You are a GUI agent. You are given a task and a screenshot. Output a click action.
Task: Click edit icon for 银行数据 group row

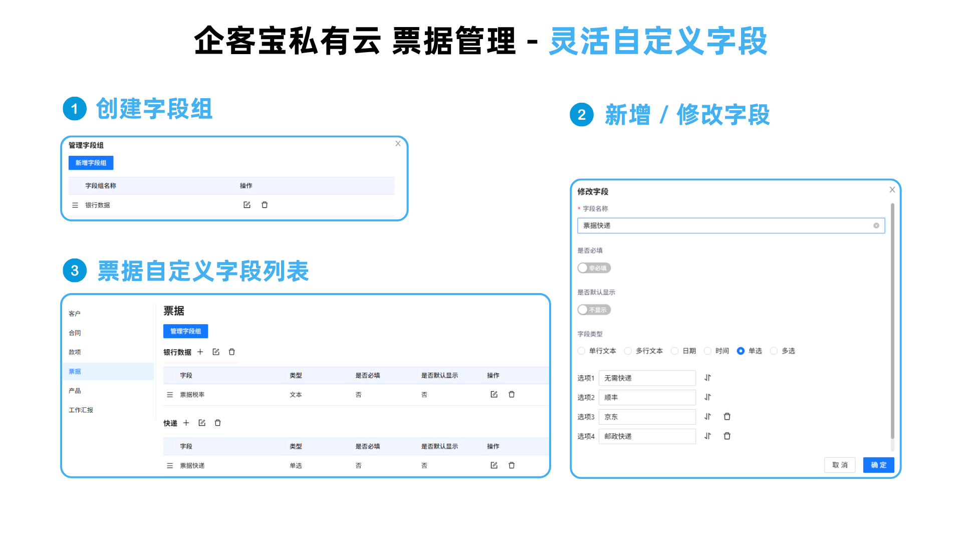pyautogui.click(x=247, y=205)
